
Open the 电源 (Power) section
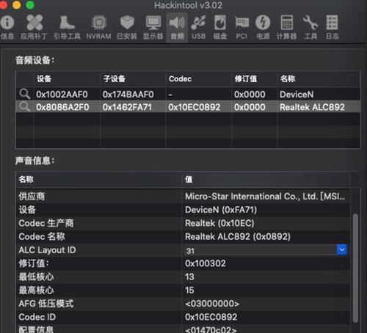[x=263, y=27]
